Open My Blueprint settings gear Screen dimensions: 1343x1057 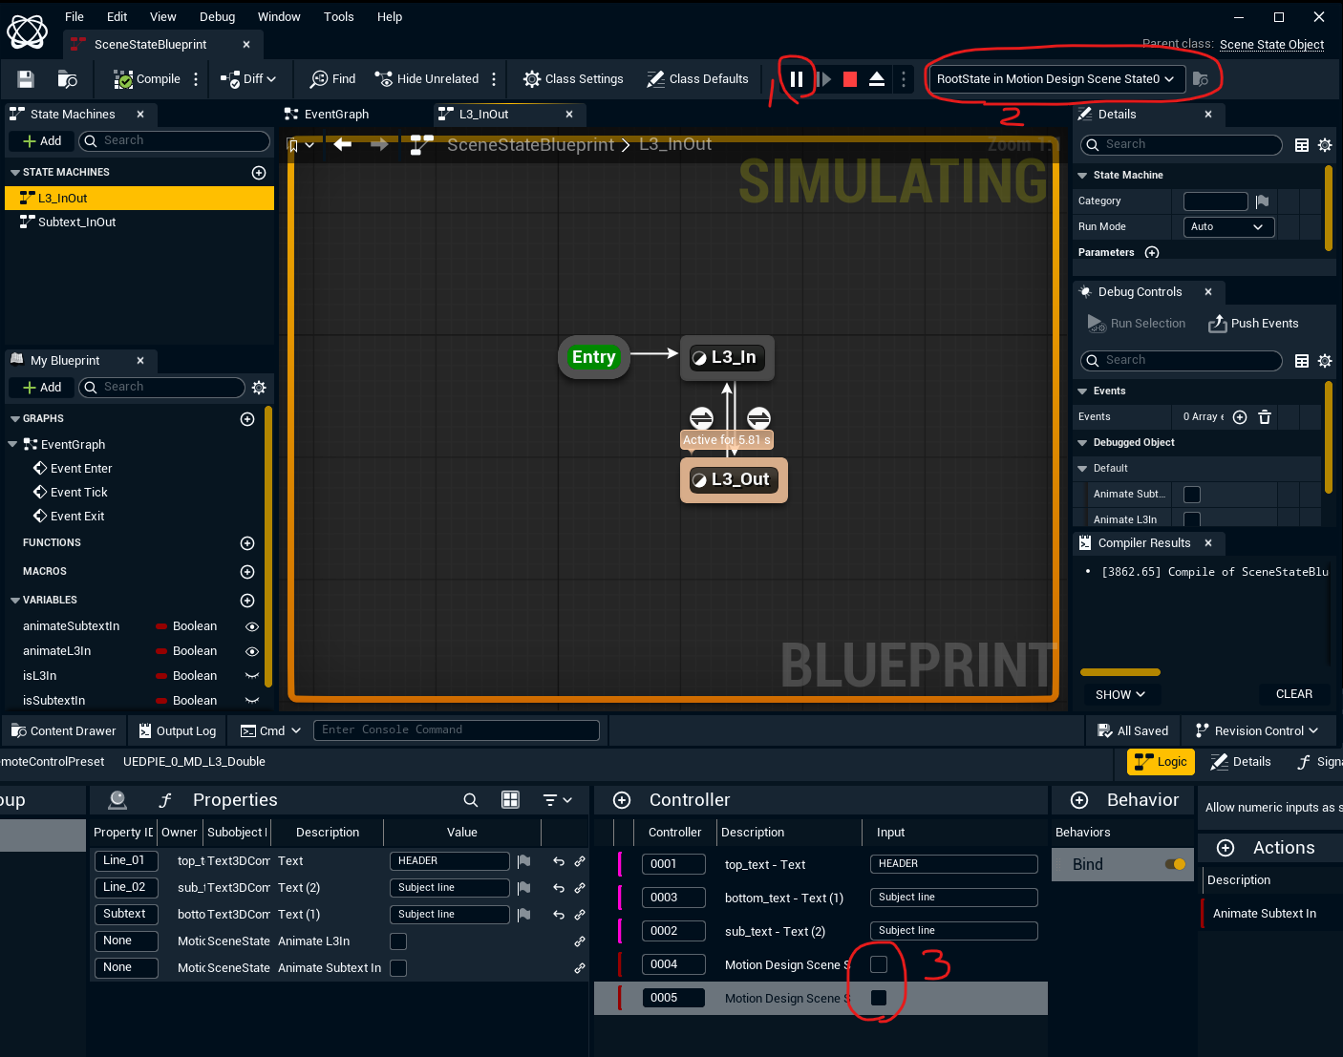click(259, 388)
